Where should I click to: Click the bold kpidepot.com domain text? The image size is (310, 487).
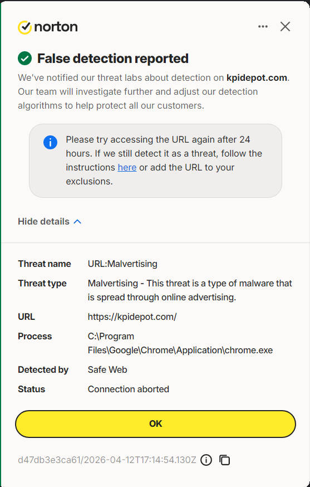257,77
